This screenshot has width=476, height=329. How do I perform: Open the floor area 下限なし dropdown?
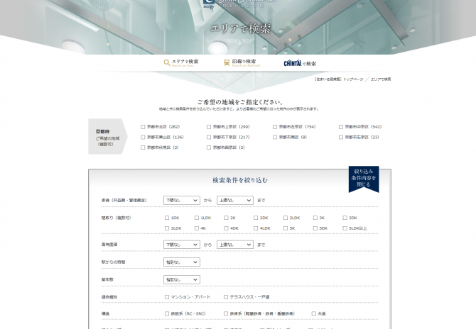coord(182,245)
